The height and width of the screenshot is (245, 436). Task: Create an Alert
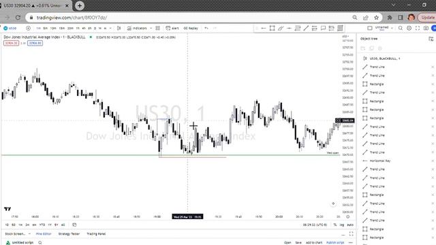(x=172, y=29)
